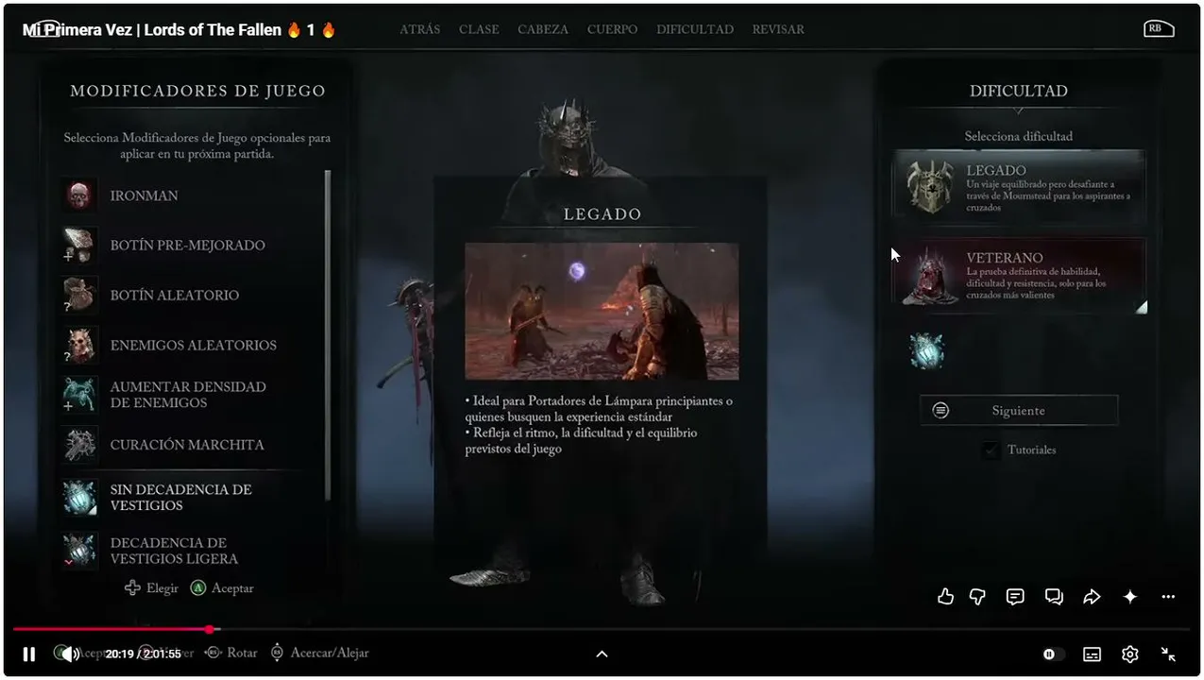
Task: Click the Elegir d-pad prompt
Action: (x=151, y=588)
